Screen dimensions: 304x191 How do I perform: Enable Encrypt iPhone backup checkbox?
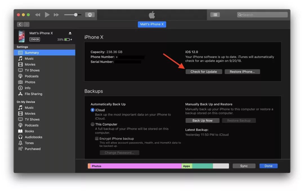click(x=97, y=138)
